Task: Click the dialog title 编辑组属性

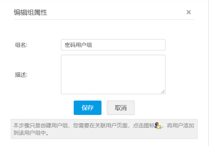Action: pyautogui.click(x=30, y=13)
